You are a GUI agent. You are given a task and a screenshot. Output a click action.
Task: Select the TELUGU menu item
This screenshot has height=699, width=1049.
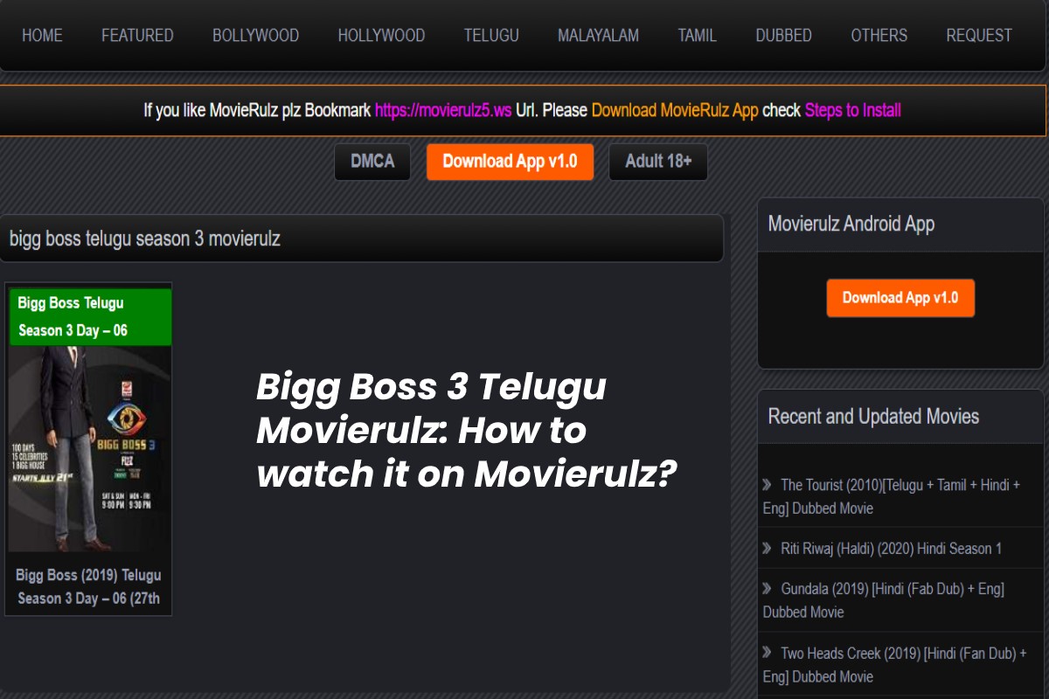point(491,36)
